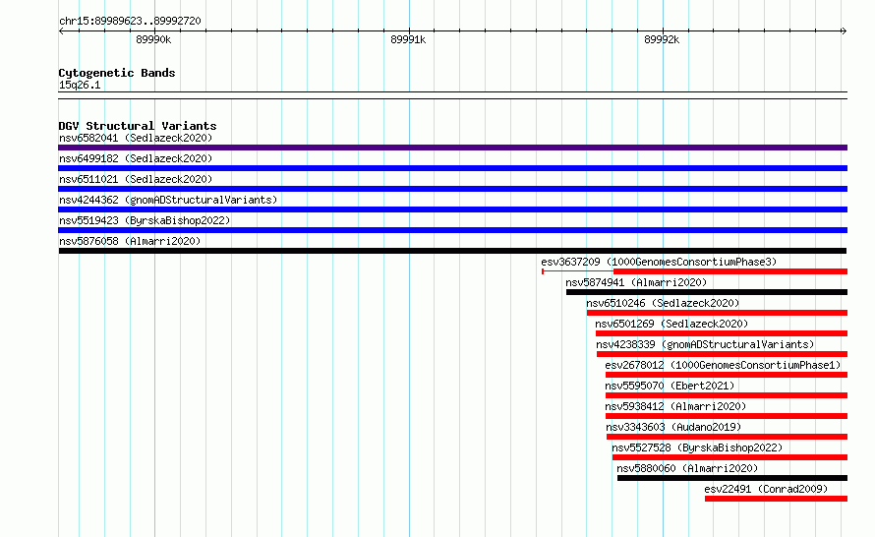The height and width of the screenshot is (537, 875).
Task: Click the nsv3343603 (Audano2019) label
Action: 673,427
